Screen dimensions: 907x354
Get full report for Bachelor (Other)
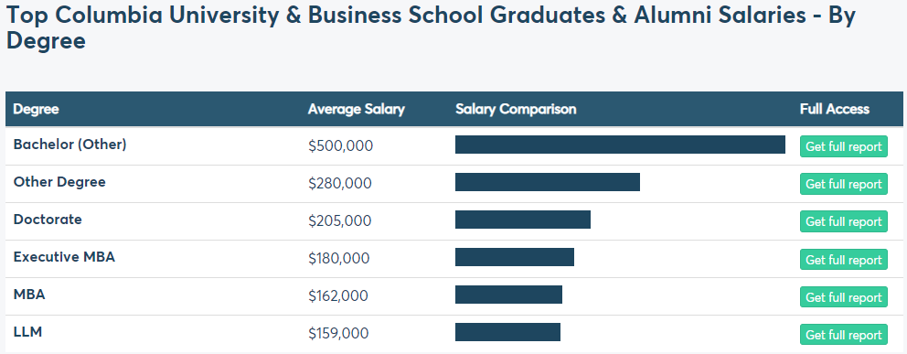(843, 146)
